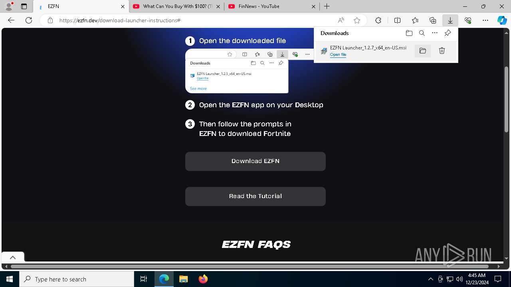This screenshot has width=511, height=287.
Task: Close the FinNews YouTube tab
Action: [313, 6]
